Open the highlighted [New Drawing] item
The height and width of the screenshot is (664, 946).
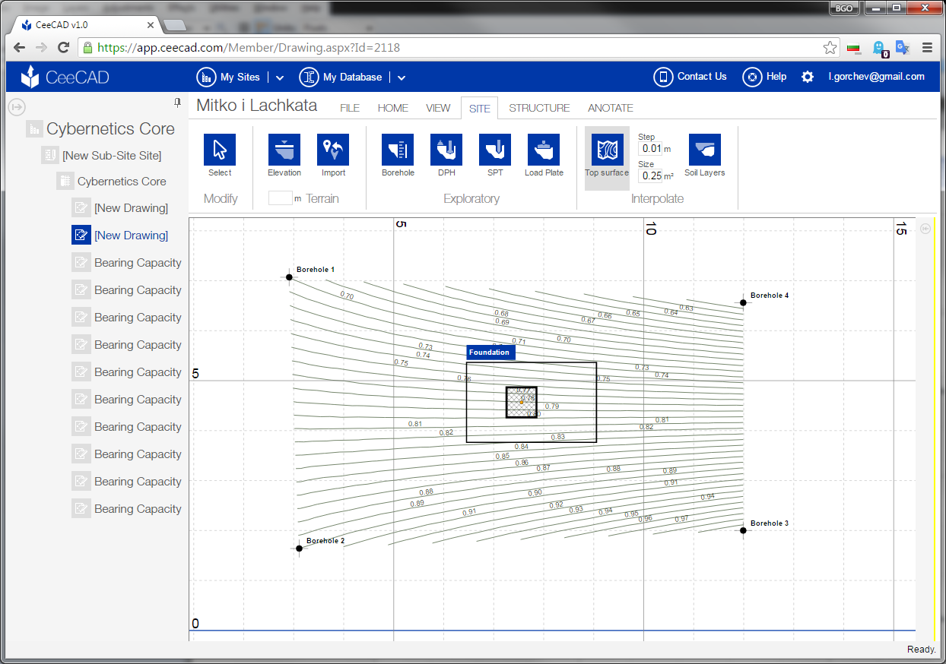[131, 236]
